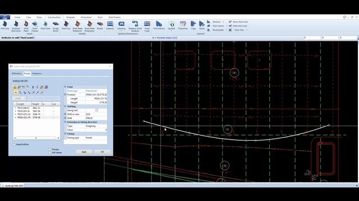
Task: Click the Single Bevel tool
Action: (x=56, y=26)
